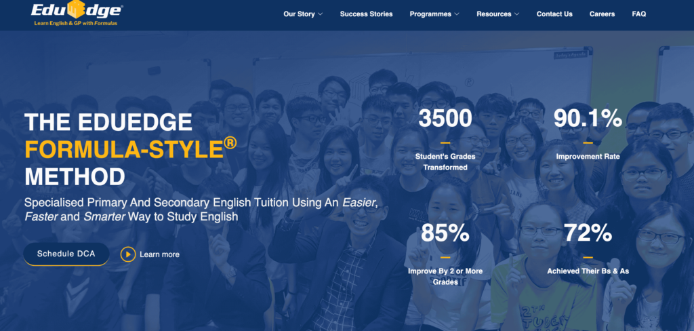Click the FORMULA-STYLE yellow heading
Screen dimensions: 694x331
[131, 149]
